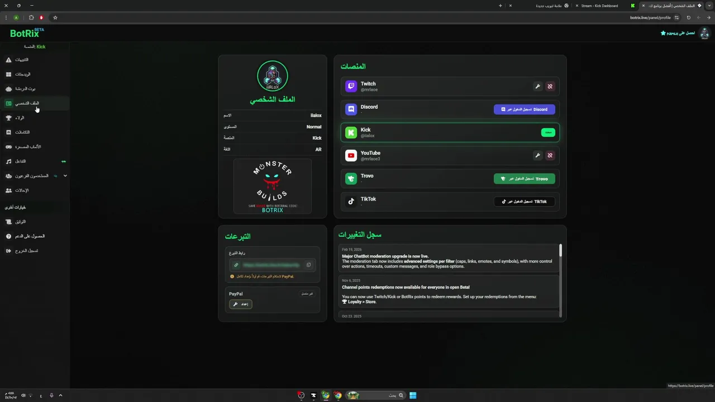Screen dimensions: 715x402
Task: Unlink the YouTube account
Action: 550,155
